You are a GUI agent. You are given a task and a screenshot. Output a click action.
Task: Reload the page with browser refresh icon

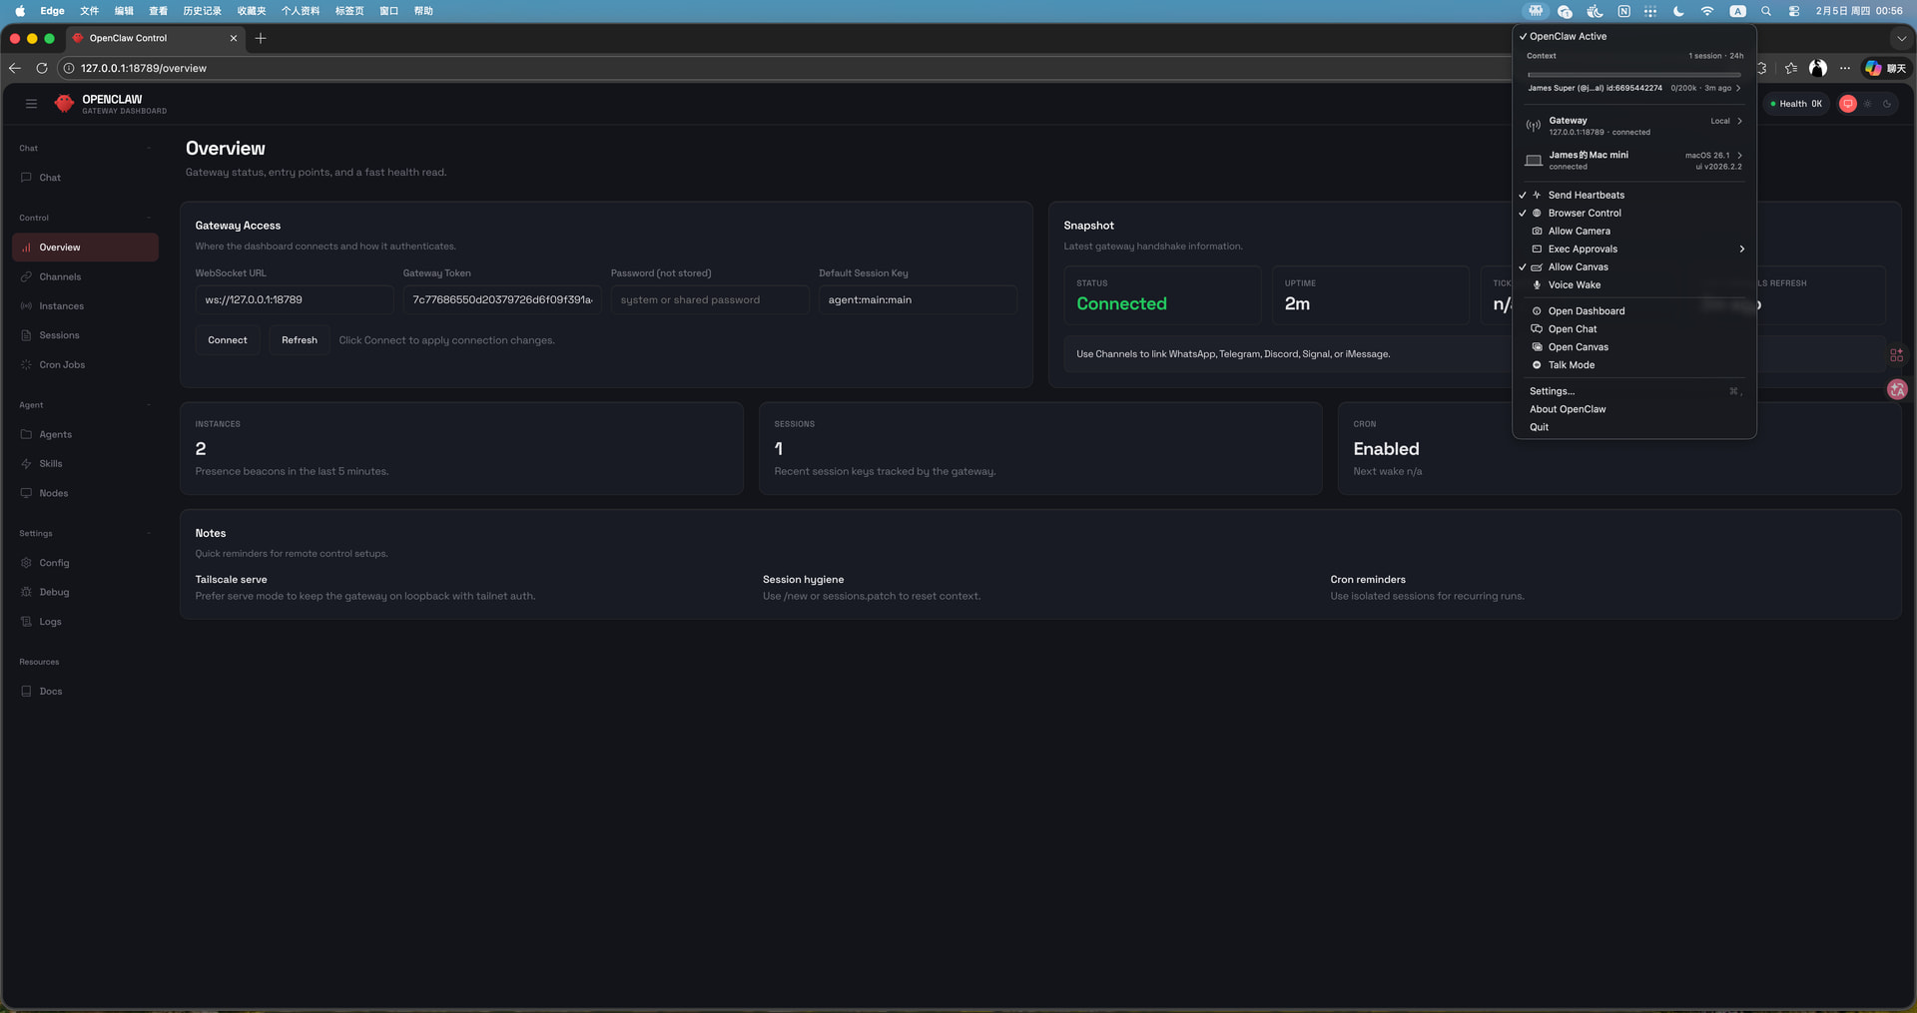click(x=42, y=68)
